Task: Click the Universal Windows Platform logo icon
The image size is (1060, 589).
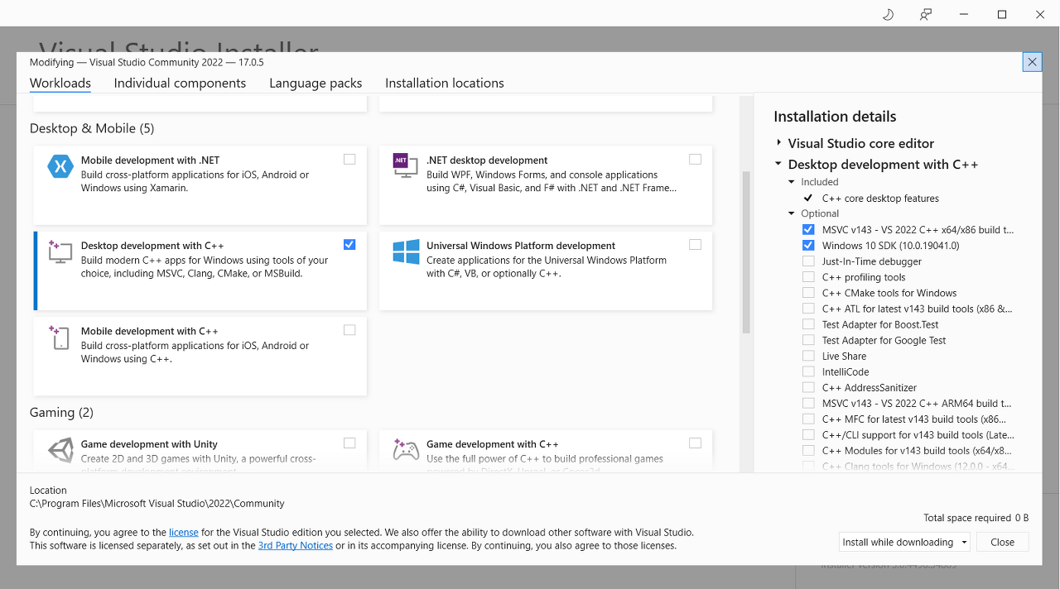Action: click(406, 251)
